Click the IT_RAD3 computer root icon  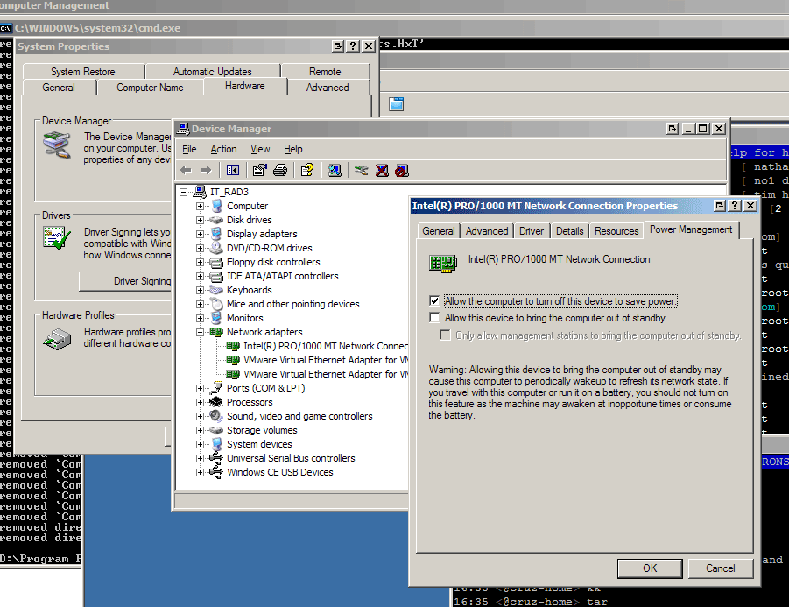pyautogui.click(x=200, y=192)
